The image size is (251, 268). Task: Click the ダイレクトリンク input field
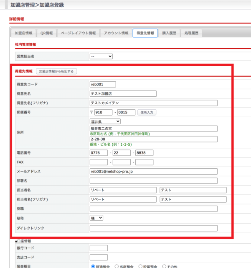(x=153, y=228)
